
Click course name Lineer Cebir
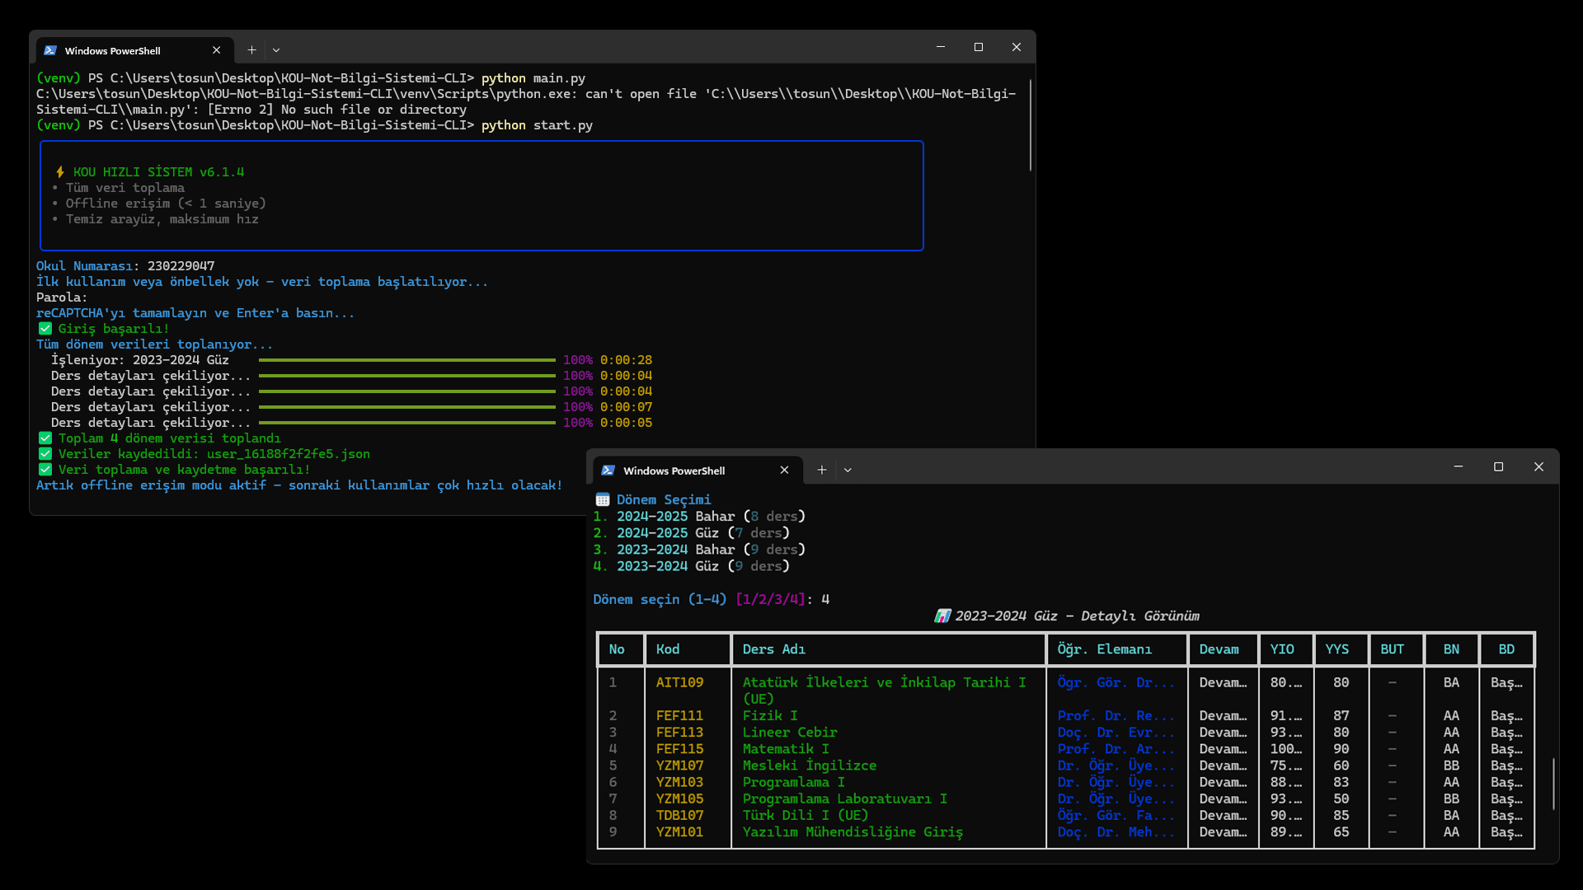coord(789,733)
